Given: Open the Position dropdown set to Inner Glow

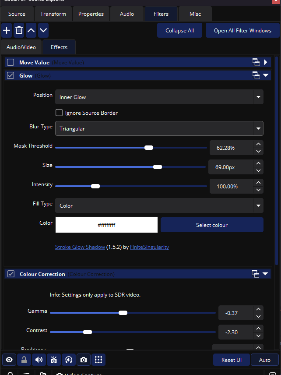Looking at the screenshot, I should [x=159, y=97].
